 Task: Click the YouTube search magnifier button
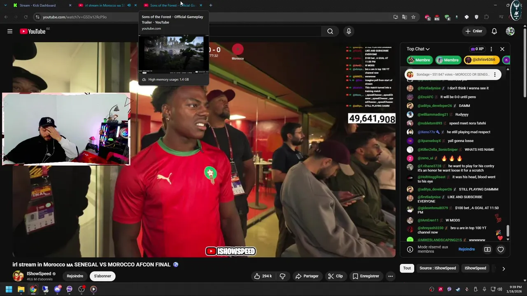coord(330,31)
